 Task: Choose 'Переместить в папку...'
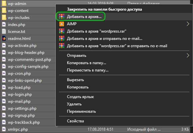(x=88, y=70)
